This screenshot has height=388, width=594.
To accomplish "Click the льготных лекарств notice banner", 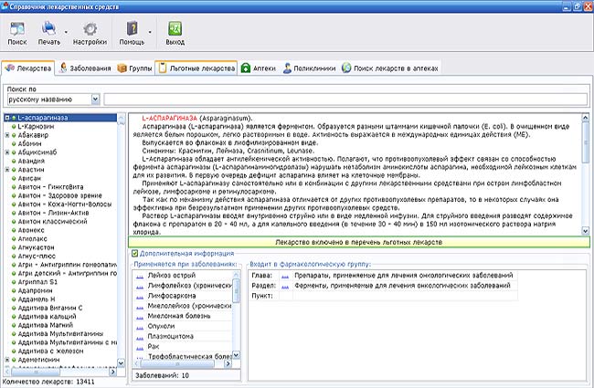I will click(359, 242).
